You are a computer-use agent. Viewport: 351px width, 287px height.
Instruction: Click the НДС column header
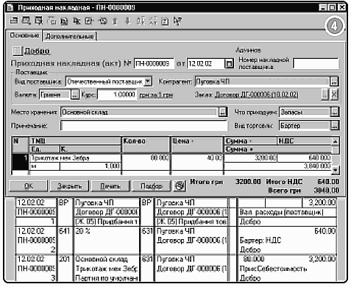305,141
